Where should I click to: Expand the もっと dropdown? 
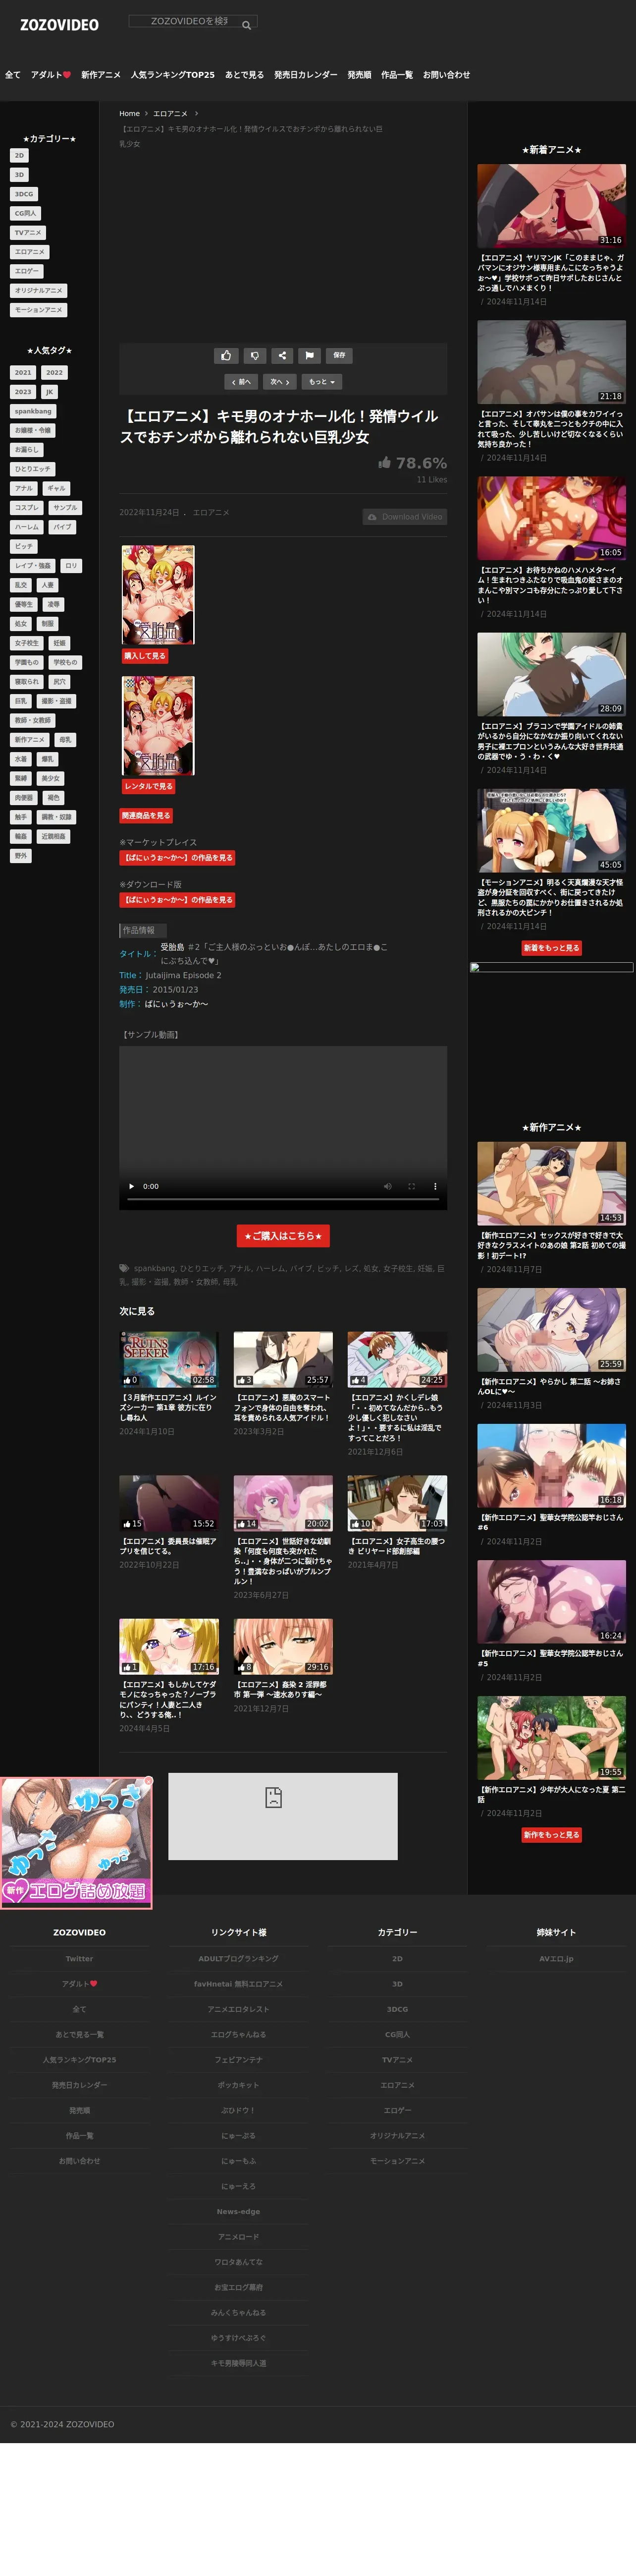click(321, 381)
